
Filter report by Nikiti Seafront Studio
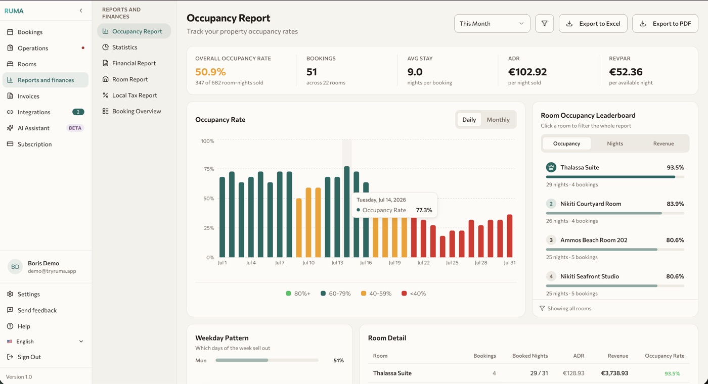(x=615, y=284)
